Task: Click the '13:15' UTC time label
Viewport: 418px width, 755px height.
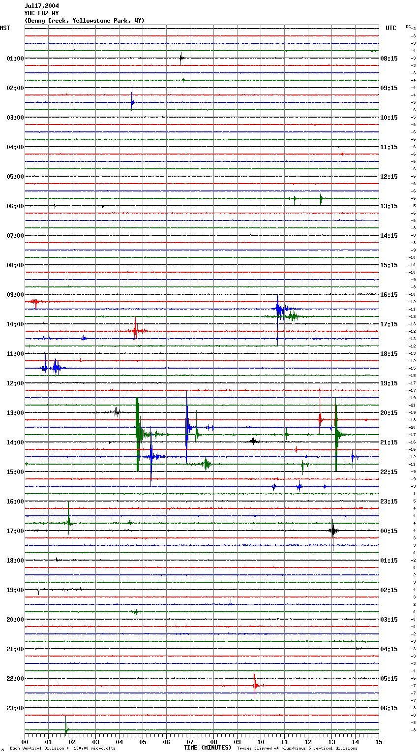Action: point(389,206)
